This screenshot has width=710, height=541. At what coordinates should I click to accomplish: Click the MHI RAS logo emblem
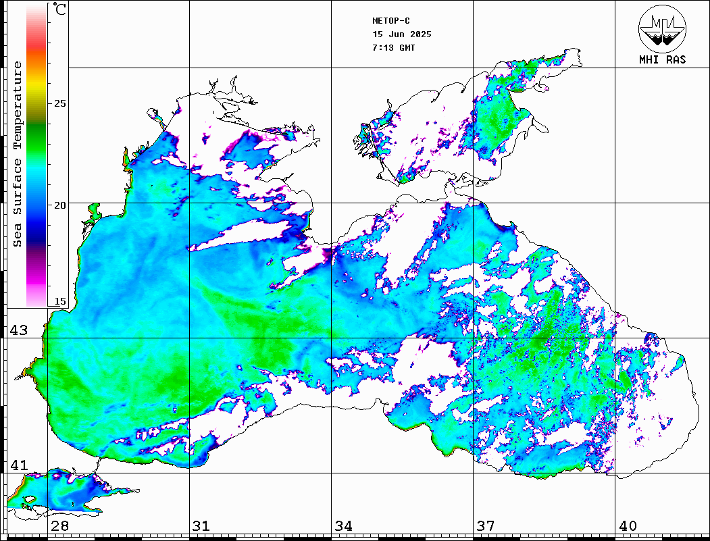point(663,28)
